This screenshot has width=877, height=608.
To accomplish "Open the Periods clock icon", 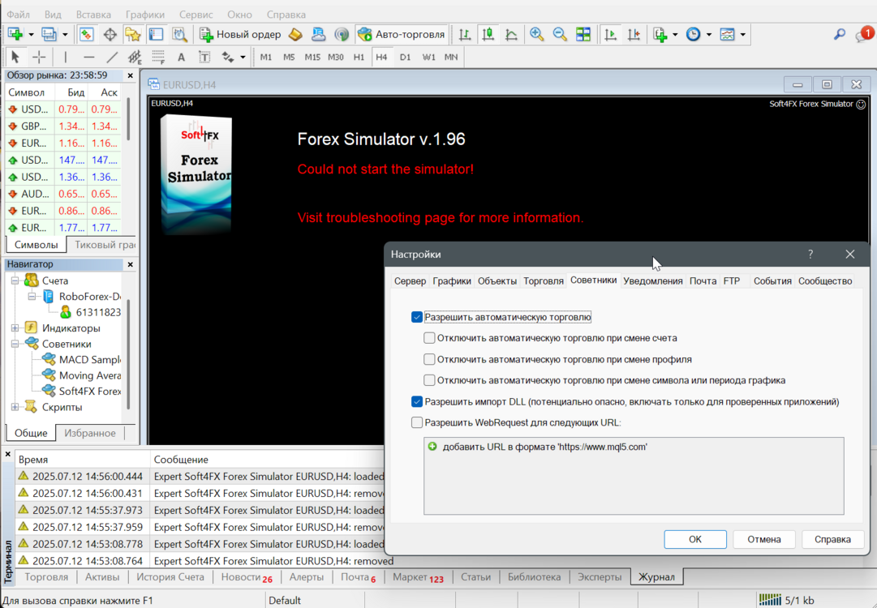I will click(x=694, y=35).
